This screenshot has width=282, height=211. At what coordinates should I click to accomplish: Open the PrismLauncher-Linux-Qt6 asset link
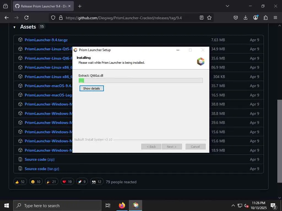pyautogui.click(x=48, y=58)
